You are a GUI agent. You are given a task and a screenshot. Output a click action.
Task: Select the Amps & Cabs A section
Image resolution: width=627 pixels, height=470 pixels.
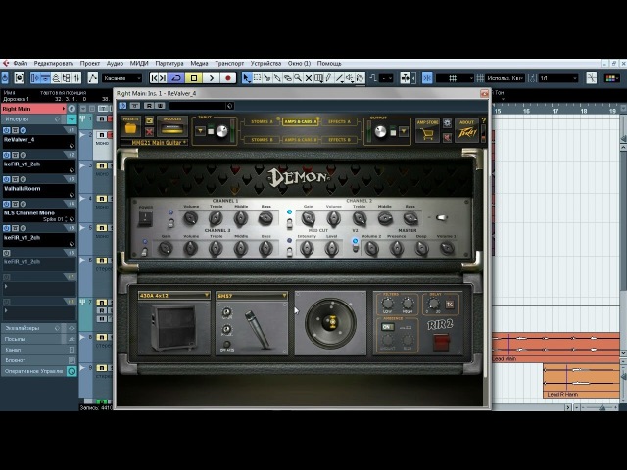pos(301,121)
